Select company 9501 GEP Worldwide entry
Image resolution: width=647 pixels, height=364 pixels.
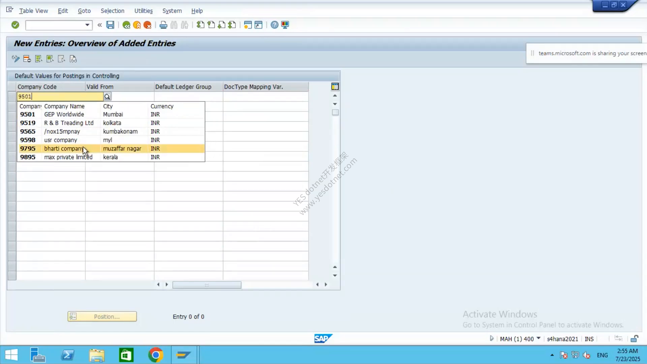coord(111,115)
